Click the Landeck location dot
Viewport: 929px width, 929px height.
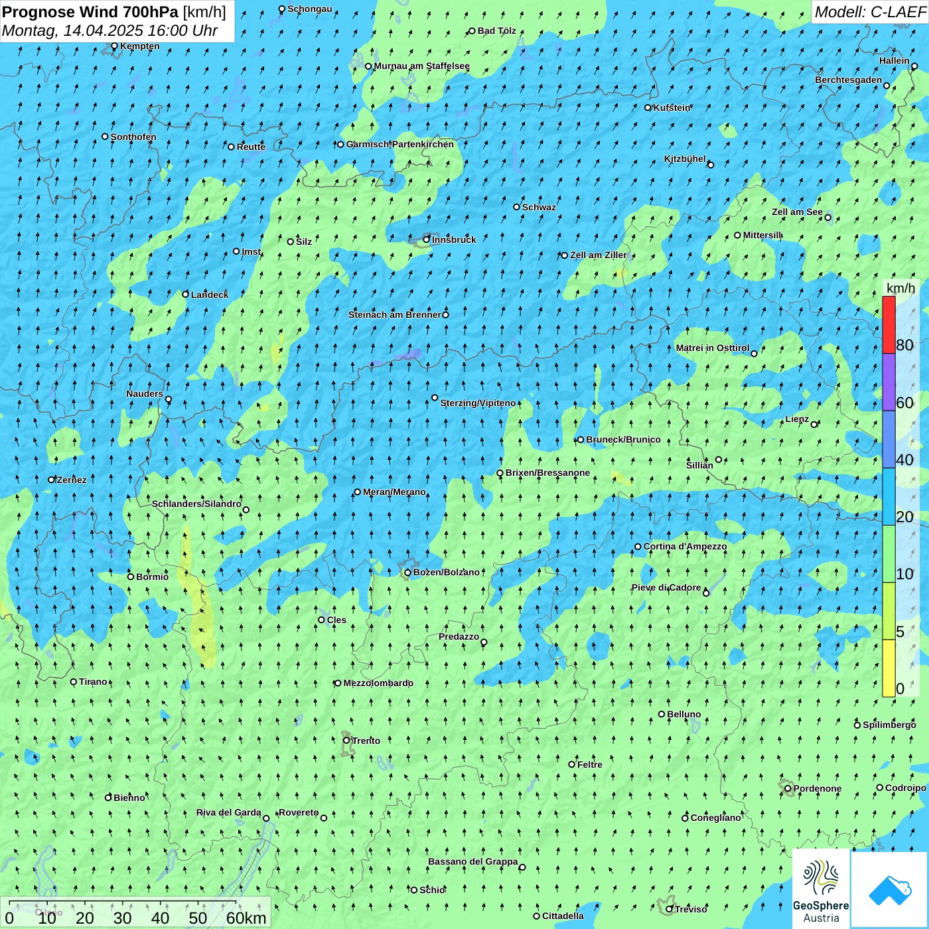[x=185, y=295]
